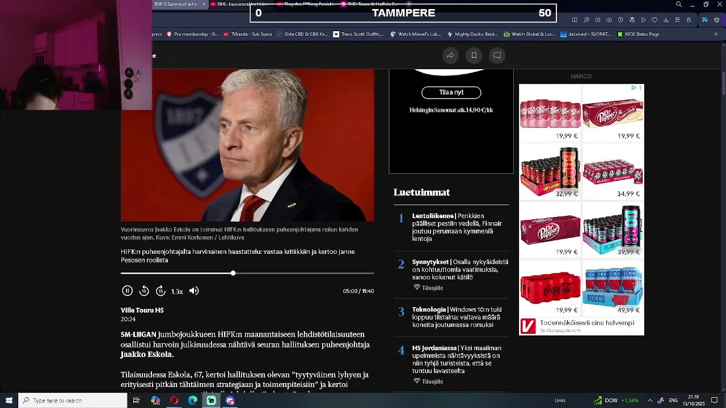Screen dimensions: 726x408
Task: Open Mighty Ducks bookmark
Action: [472, 34]
